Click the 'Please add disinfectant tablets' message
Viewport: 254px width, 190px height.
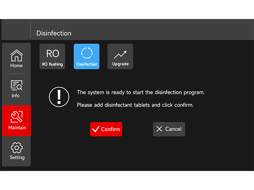(x=135, y=105)
